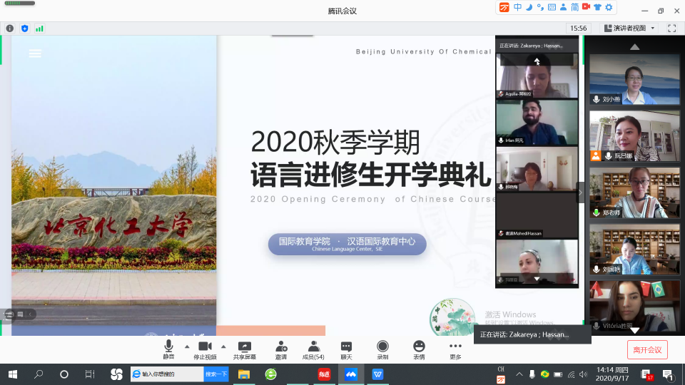The height and width of the screenshot is (385, 685).
Task: Expand the video options arrow
Action: pos(223,346)
